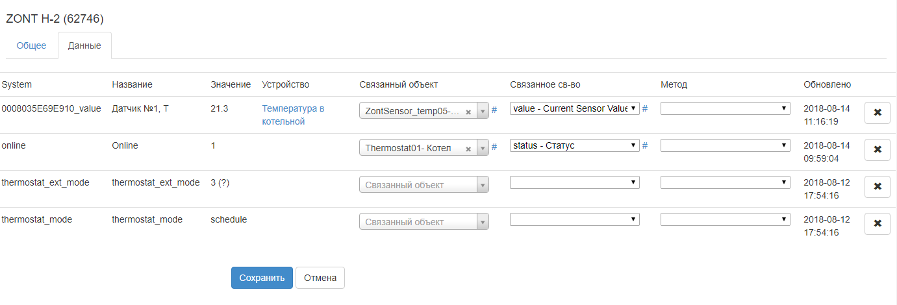Clear the Thermostat01 linked object selection
The height and width of the screenshot is (305, 897).
[x=468, y=149]
